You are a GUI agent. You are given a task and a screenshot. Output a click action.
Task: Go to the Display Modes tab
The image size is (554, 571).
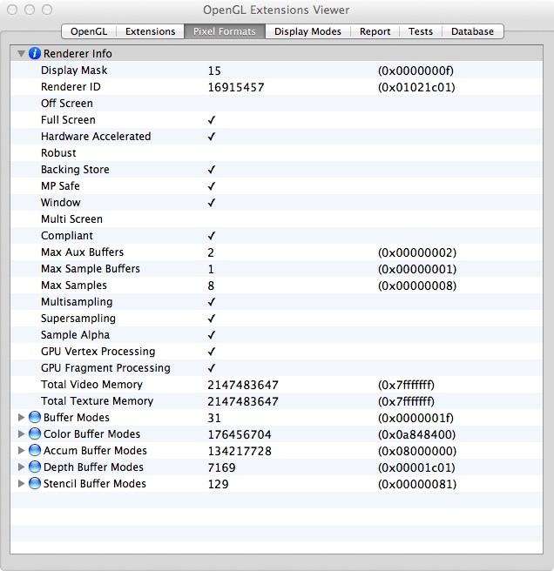[307, 31]
